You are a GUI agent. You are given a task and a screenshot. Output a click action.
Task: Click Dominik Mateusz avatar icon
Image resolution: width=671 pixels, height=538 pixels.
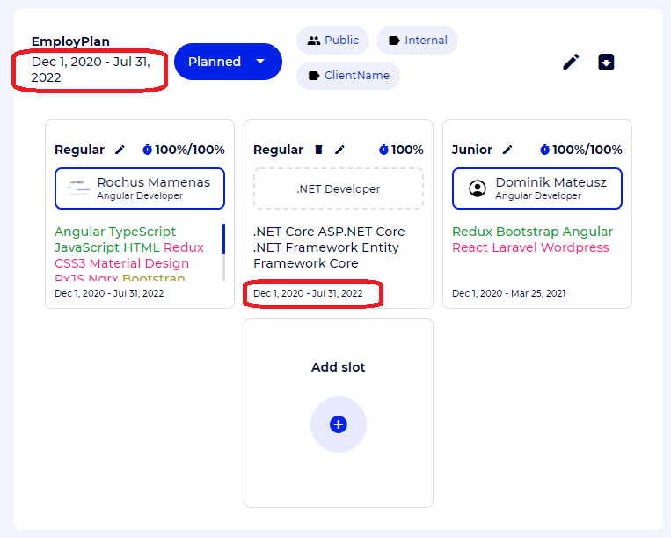pyautogui.click(x=478, y=188)
